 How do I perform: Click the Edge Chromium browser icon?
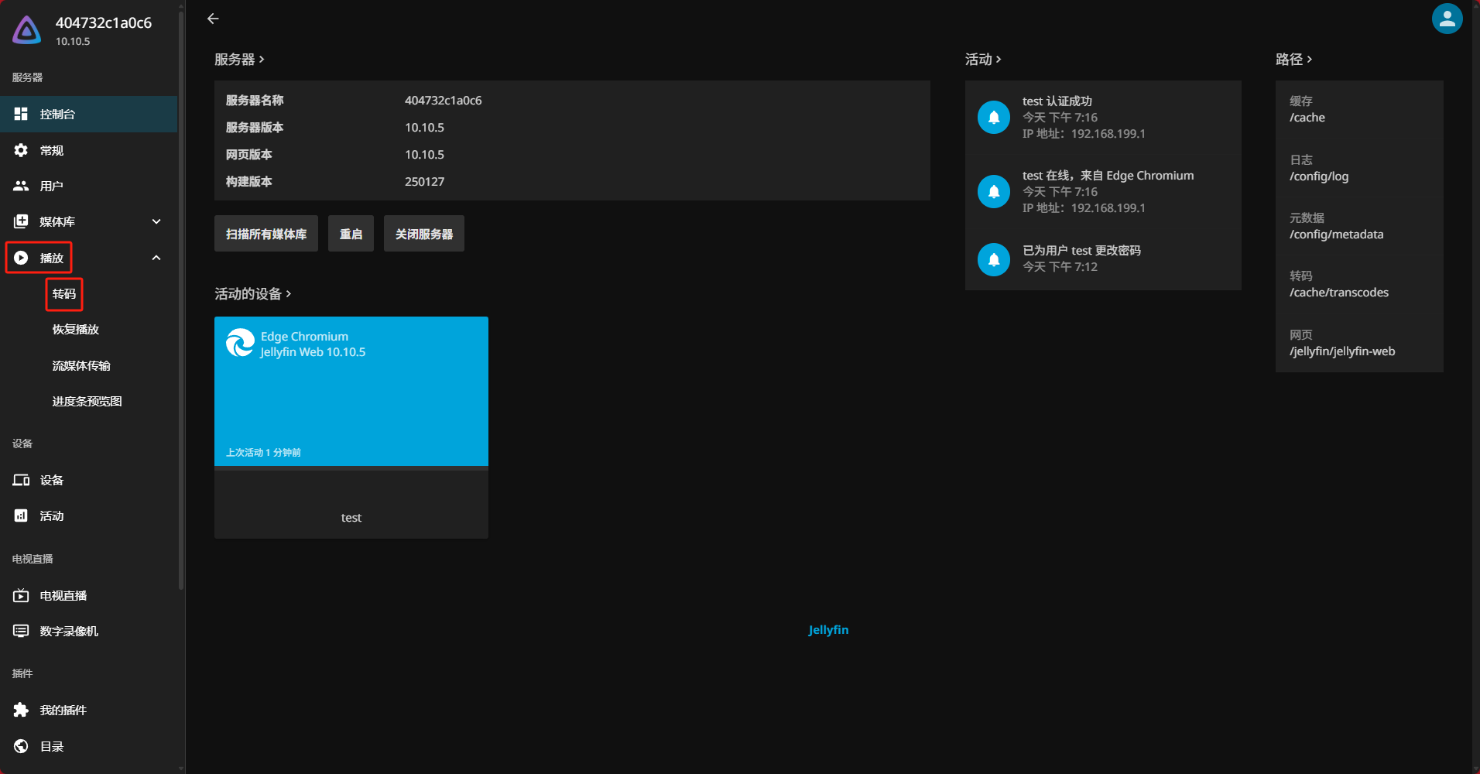click(x=240, y=343)
